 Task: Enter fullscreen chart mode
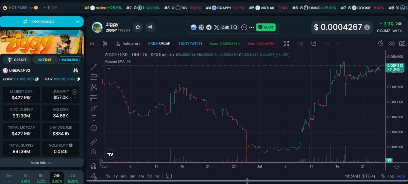[x=286, y=44]
